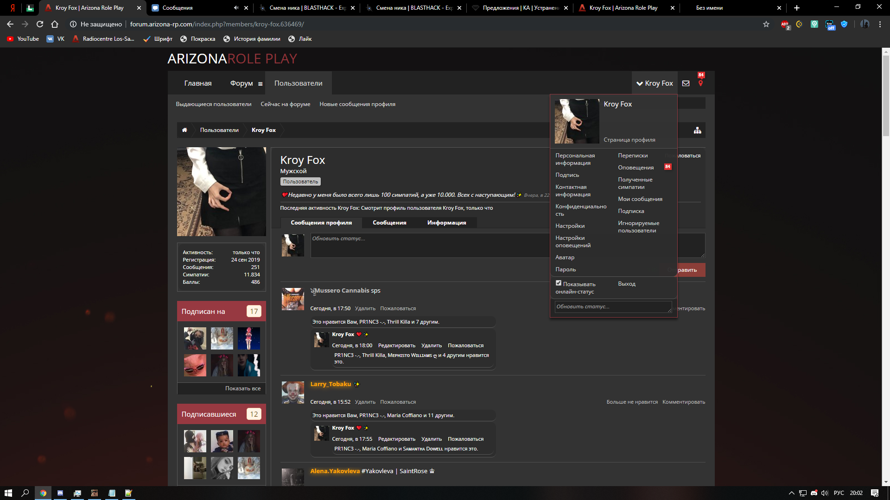Viewport: 890px width, 500px height.
Task: Click Показать все under Подписан на
Action: tap(242, 388)
